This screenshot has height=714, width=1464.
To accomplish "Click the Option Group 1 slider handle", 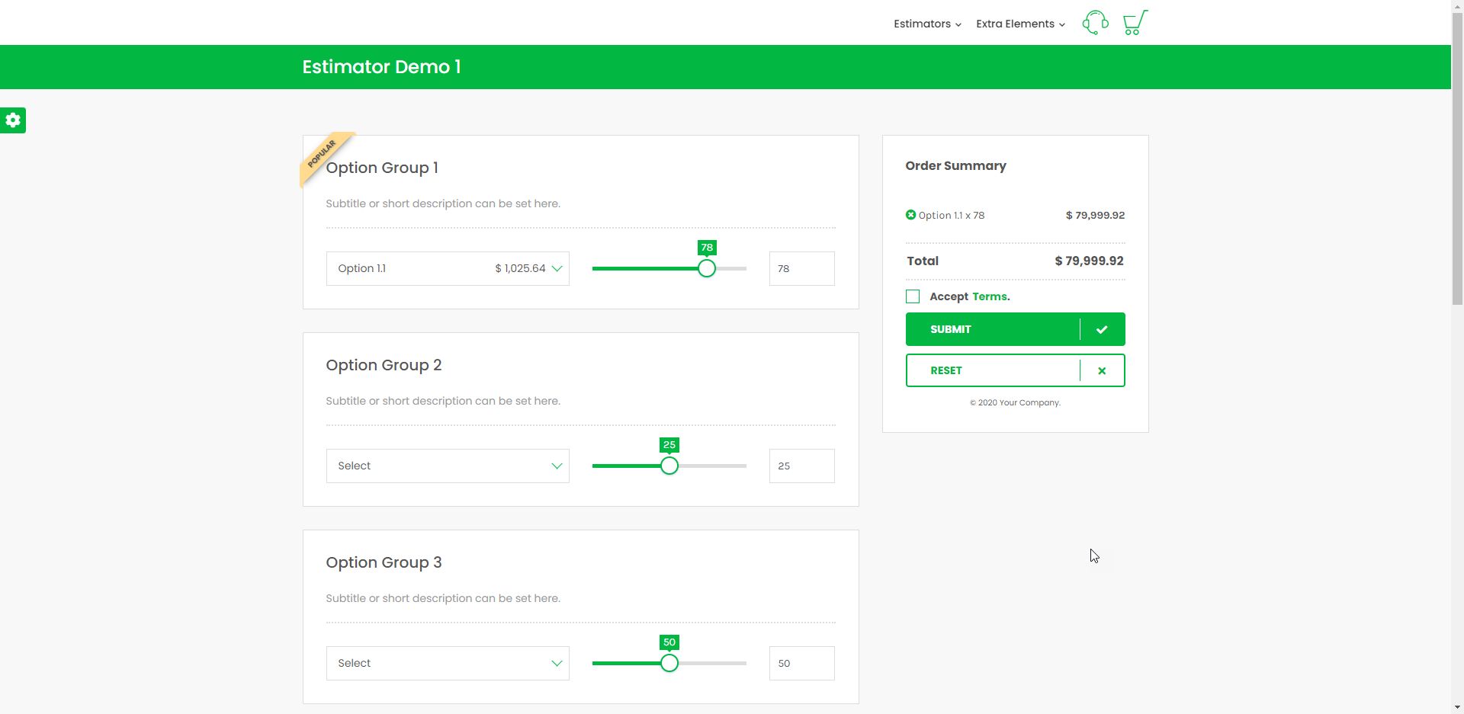I will point(707,269).
